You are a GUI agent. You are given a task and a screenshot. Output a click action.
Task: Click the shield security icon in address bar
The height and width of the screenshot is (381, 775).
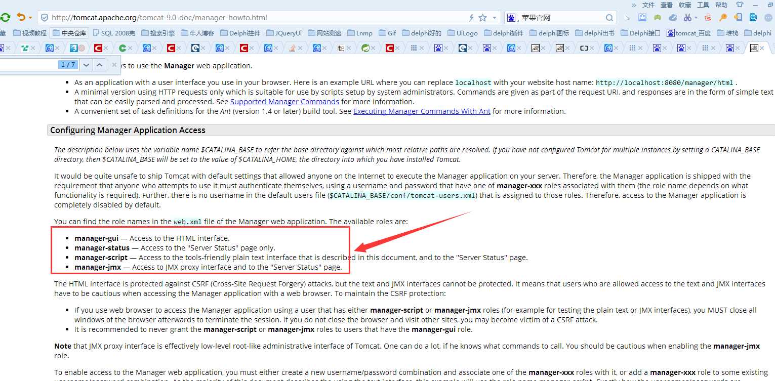coord(45,18)
